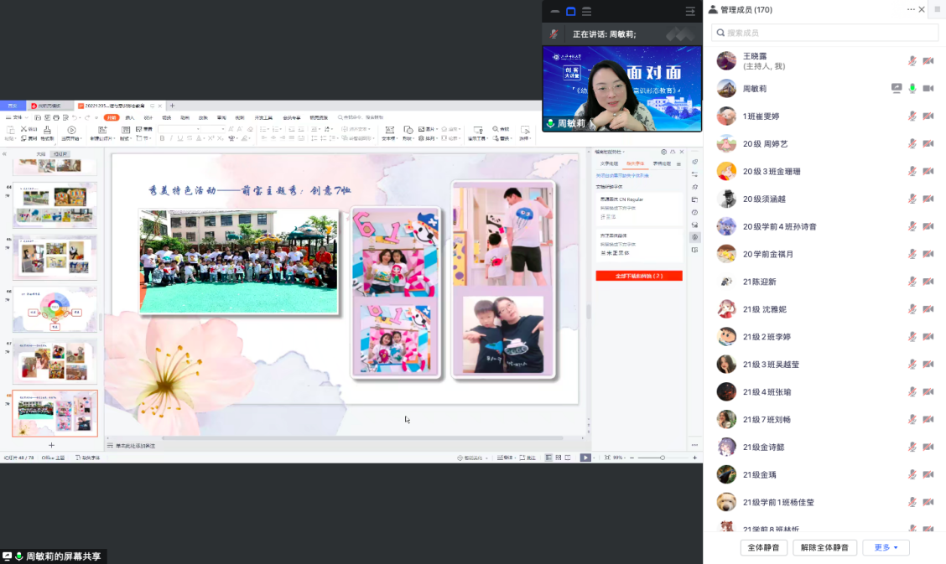Click the format painter brush icon
The height and width of the screenshot is (564, 946).
coord(47,130)
